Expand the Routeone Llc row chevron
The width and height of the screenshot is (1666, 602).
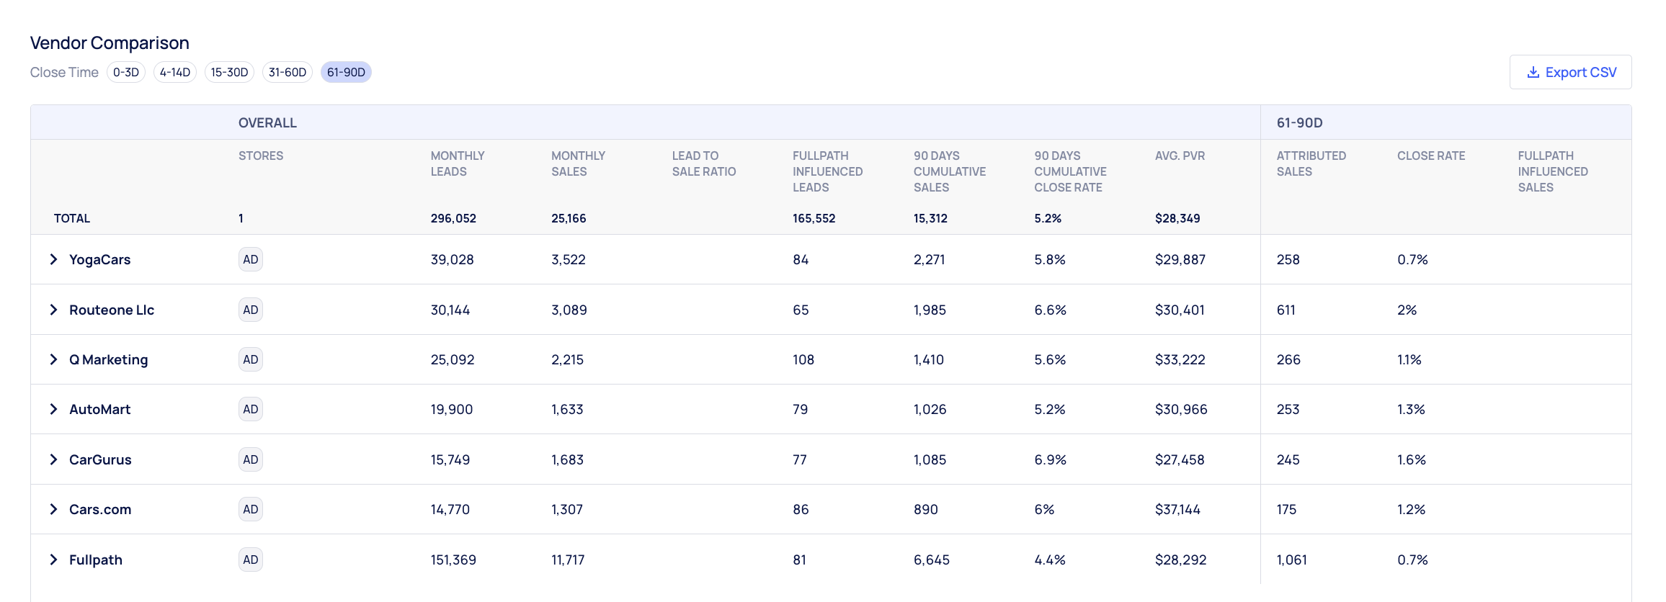pos(53,310)
